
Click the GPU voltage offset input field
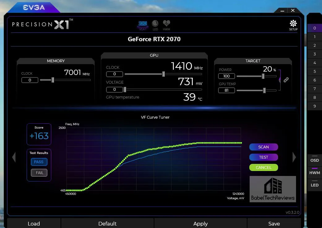coord(114,90)
